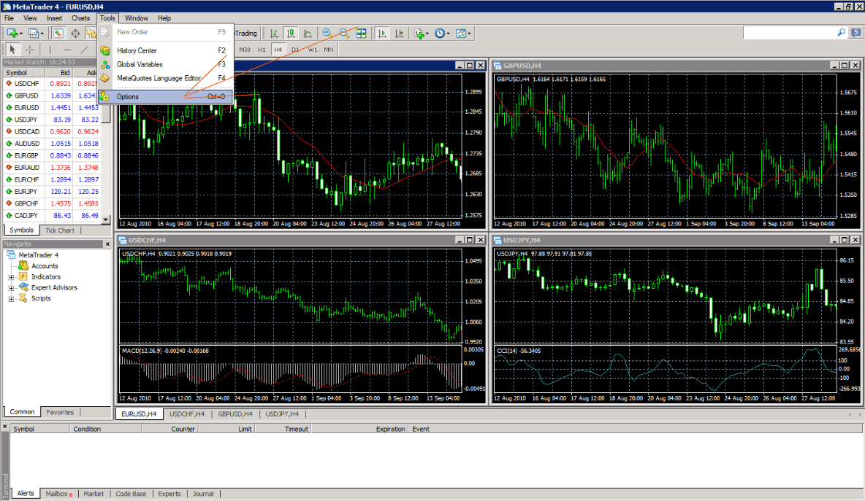Click the Symbol header in Market Watch
The width and height of the screenshot is (865, 501).
[x=23, y=73]
